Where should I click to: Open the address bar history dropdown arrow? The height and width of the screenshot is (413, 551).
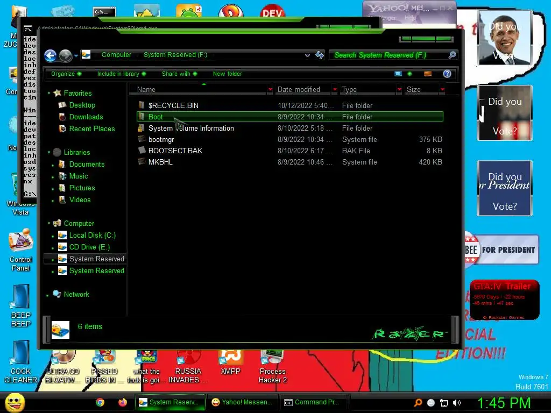click(x=307, y=55)
